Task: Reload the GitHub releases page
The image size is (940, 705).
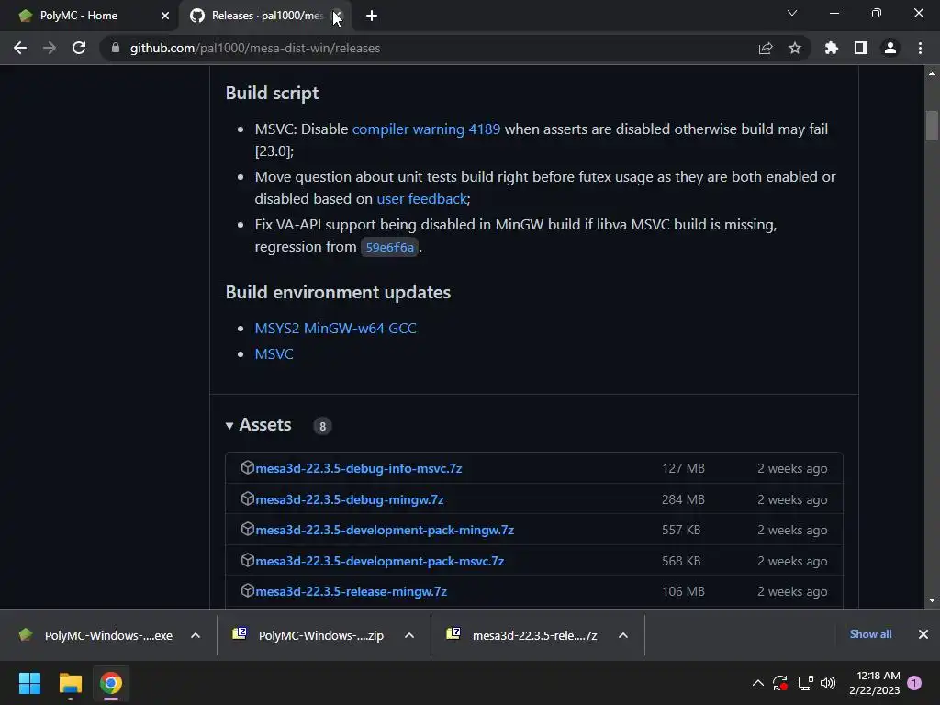Action: coord(79,48)
